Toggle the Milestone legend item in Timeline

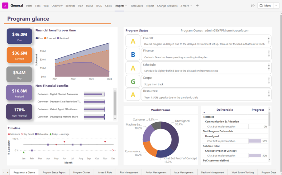click(14, 134)
